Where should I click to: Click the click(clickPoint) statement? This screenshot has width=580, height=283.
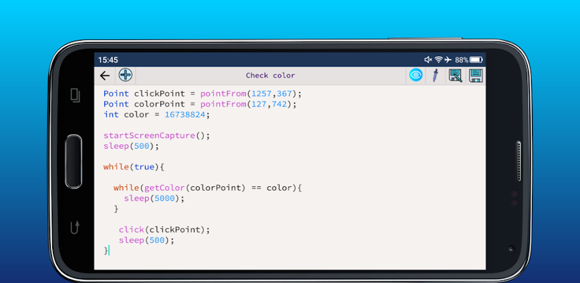(x=164, y=230)
